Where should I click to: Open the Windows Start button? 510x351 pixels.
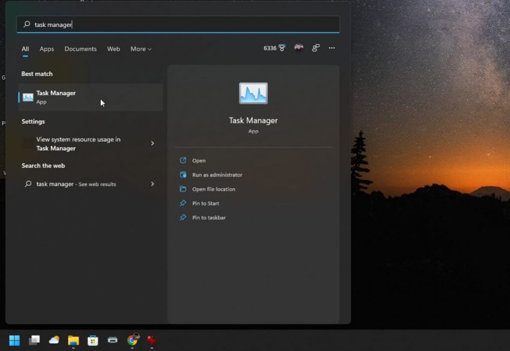point(14,340)
